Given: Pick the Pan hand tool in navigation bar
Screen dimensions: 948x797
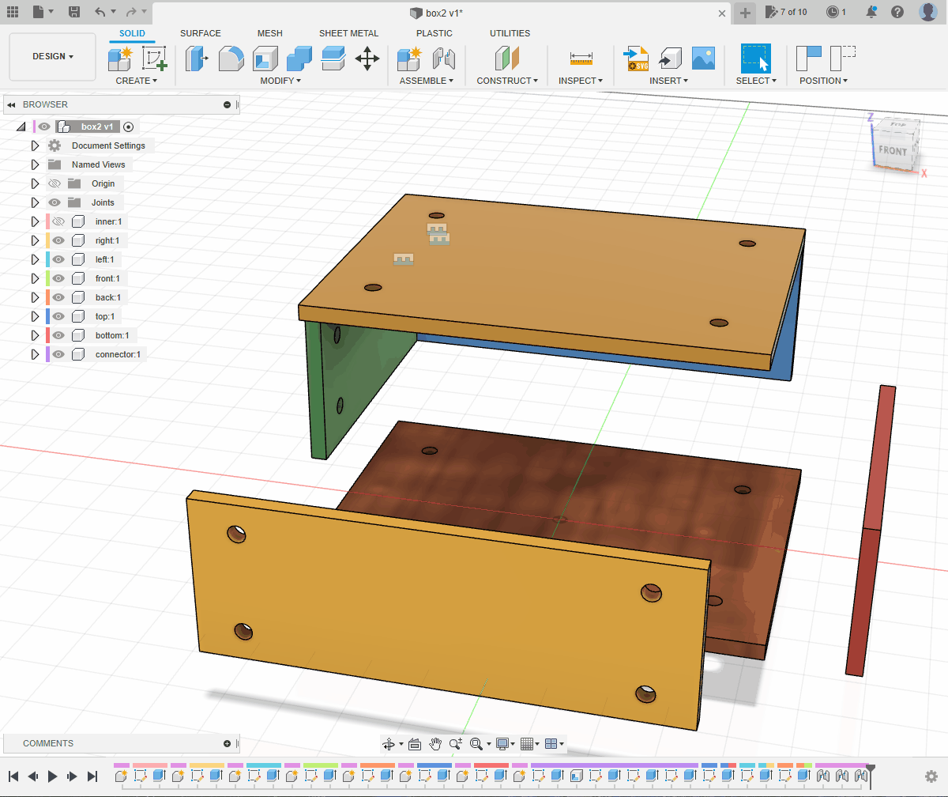Looking at the screenshot, I should (435, 744).
